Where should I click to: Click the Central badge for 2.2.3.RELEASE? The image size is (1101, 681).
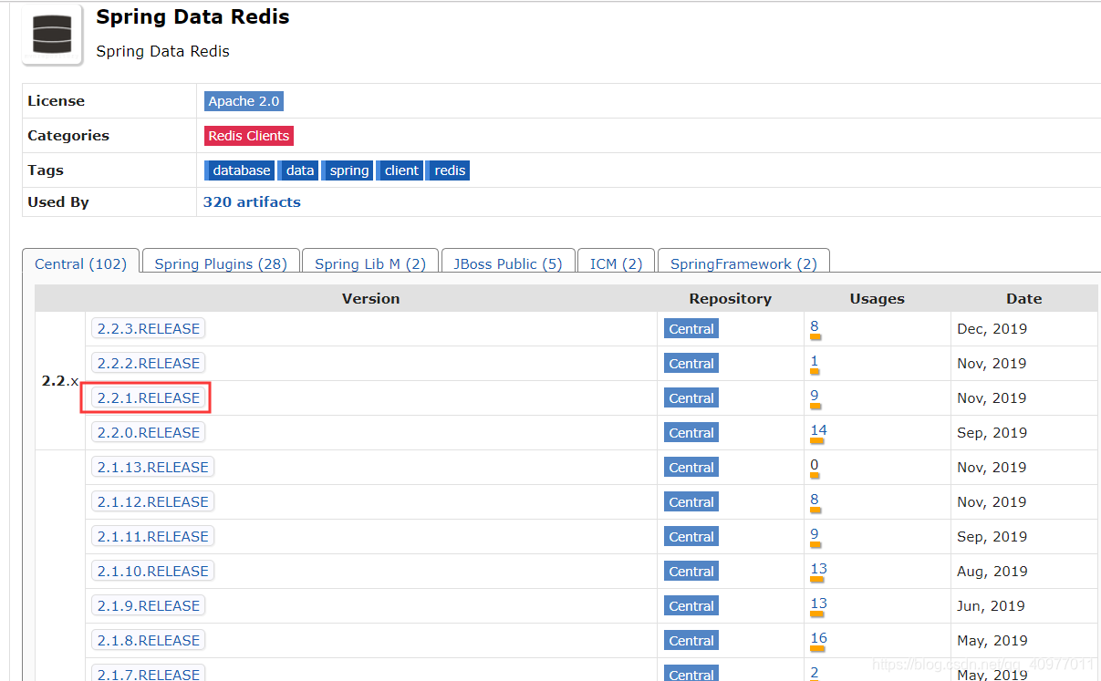tap(691, 329)
